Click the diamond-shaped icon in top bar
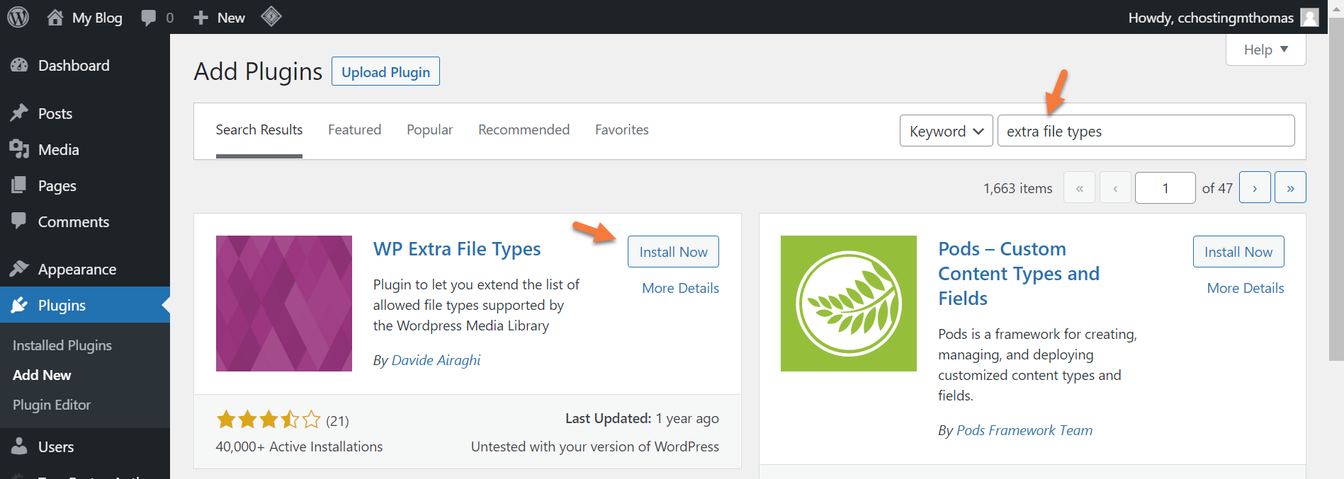Screen dimensions: 1344x479 (x=271, y=16)
